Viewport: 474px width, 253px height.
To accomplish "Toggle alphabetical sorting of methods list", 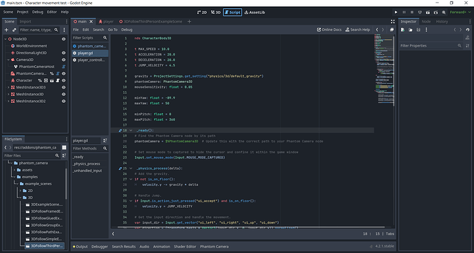I will pos(105,141).
